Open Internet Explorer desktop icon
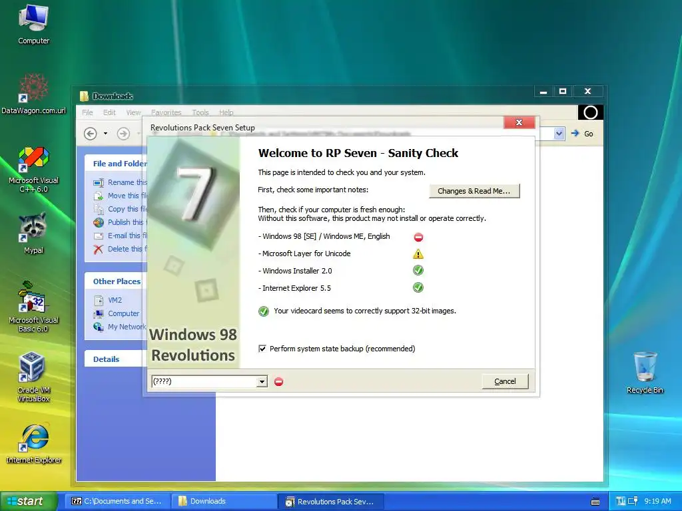This screenshot has height=511, width=682. click(x=33, y=443)
